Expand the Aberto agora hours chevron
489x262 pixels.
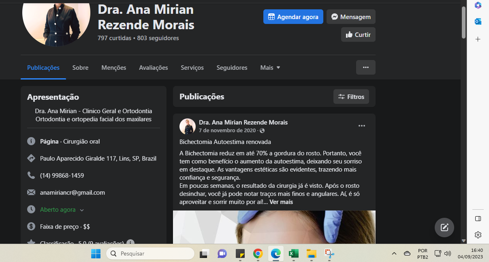click(x=82, y=210)
